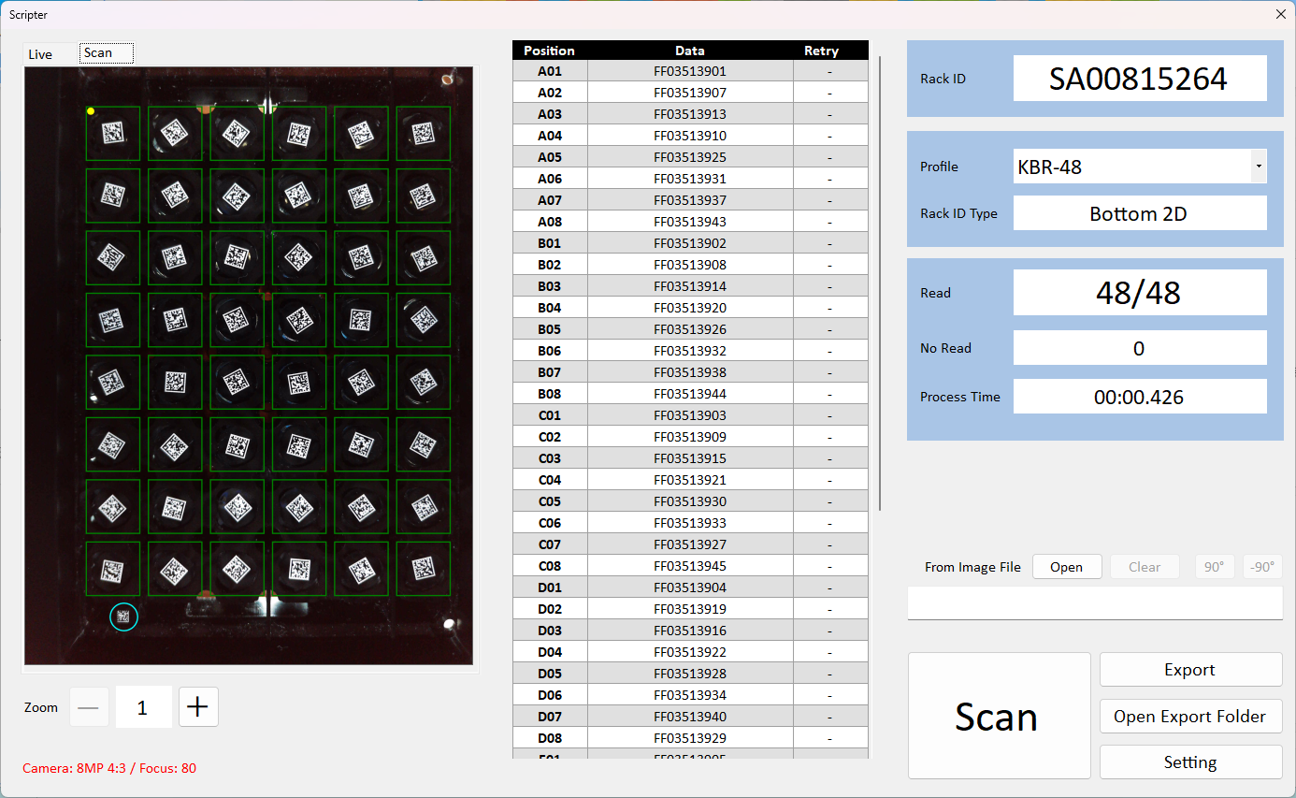Open the Setting button

1190,762
